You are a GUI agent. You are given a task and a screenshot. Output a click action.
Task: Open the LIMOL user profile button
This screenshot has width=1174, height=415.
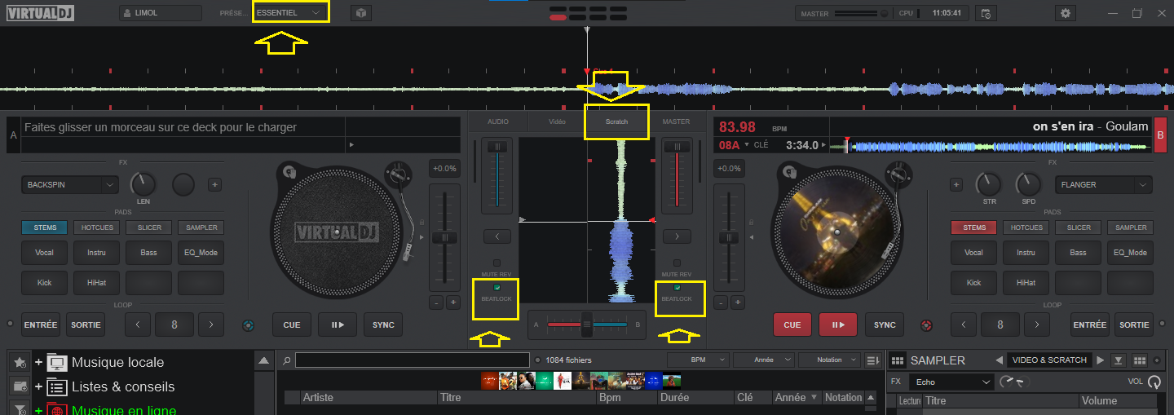tap(161, 13)
